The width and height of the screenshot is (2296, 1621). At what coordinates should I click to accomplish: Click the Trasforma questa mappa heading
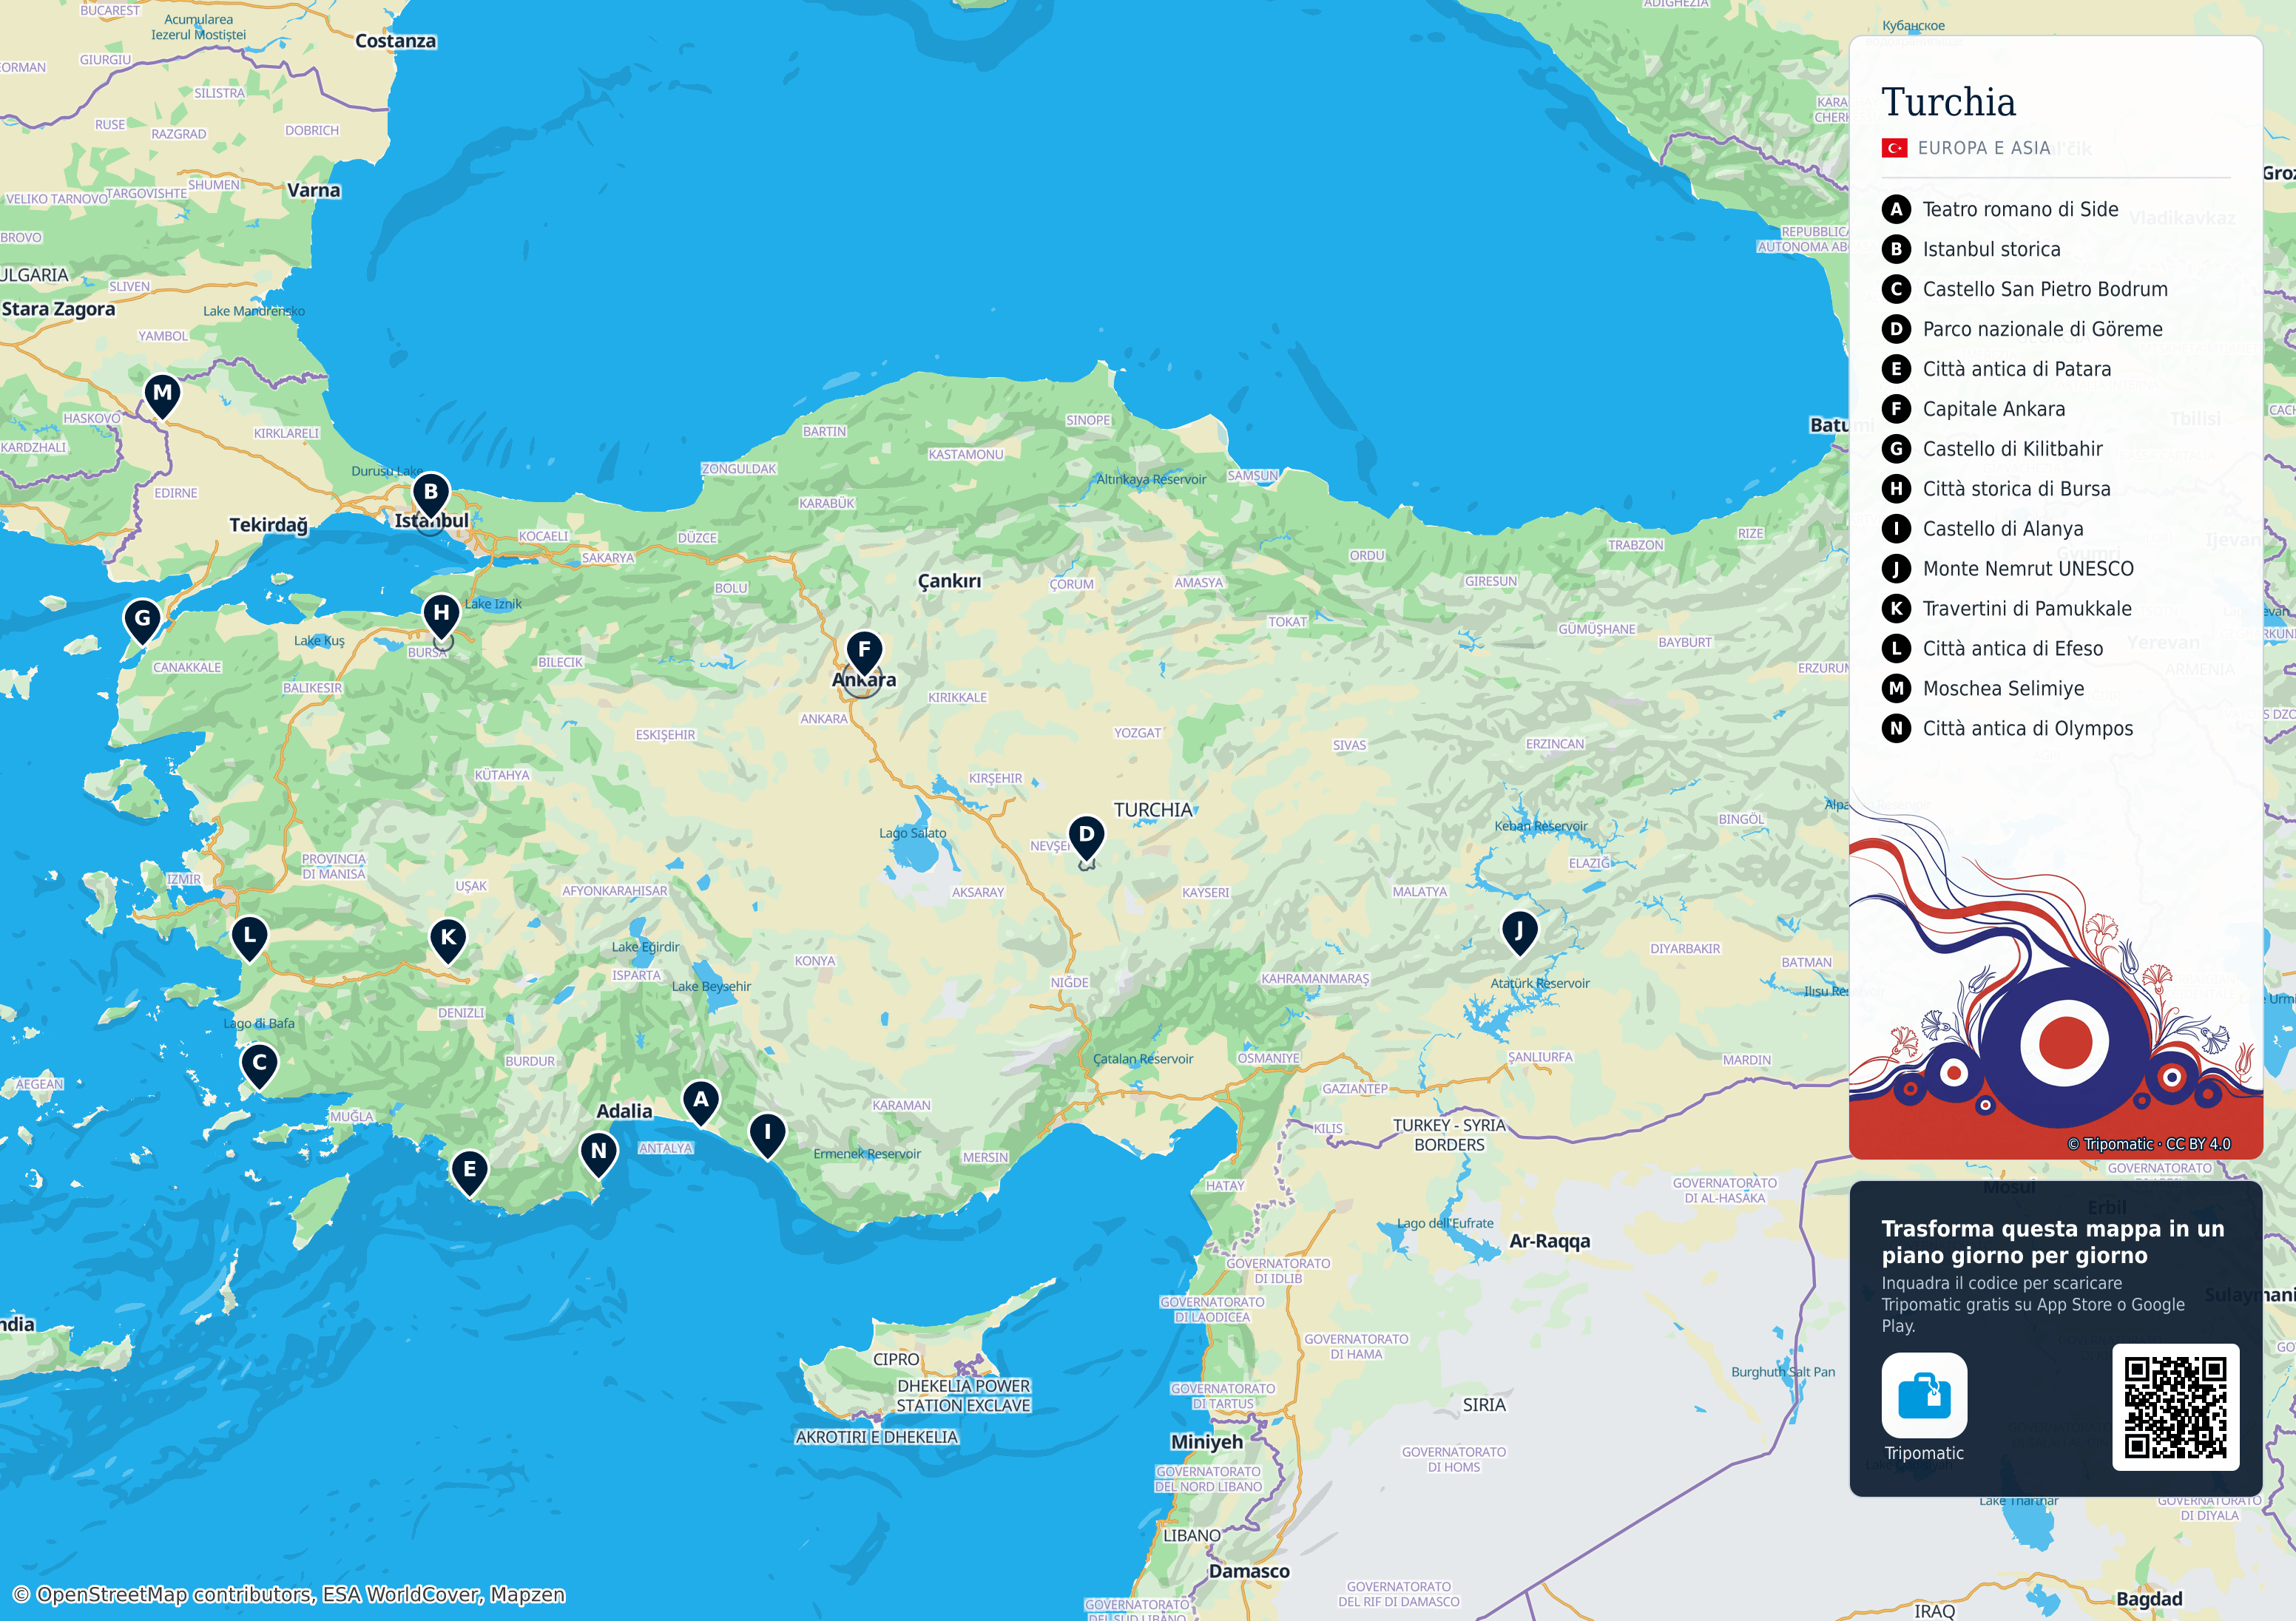pos(2053,1242)
